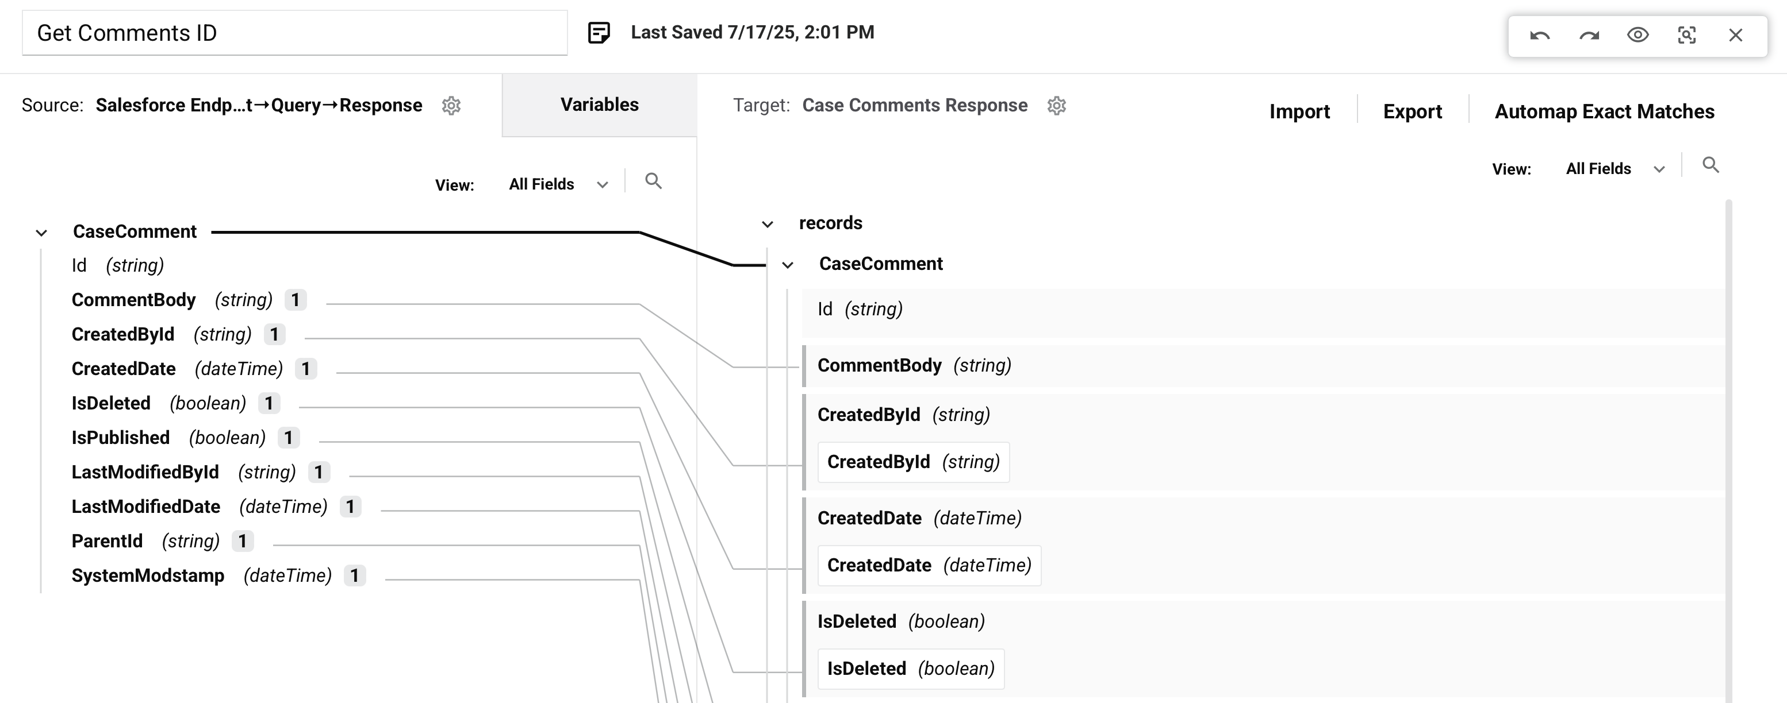Click the target panel vertical scrollbar
Viewport: 1787px width, 703px height.
(1728, 451)
